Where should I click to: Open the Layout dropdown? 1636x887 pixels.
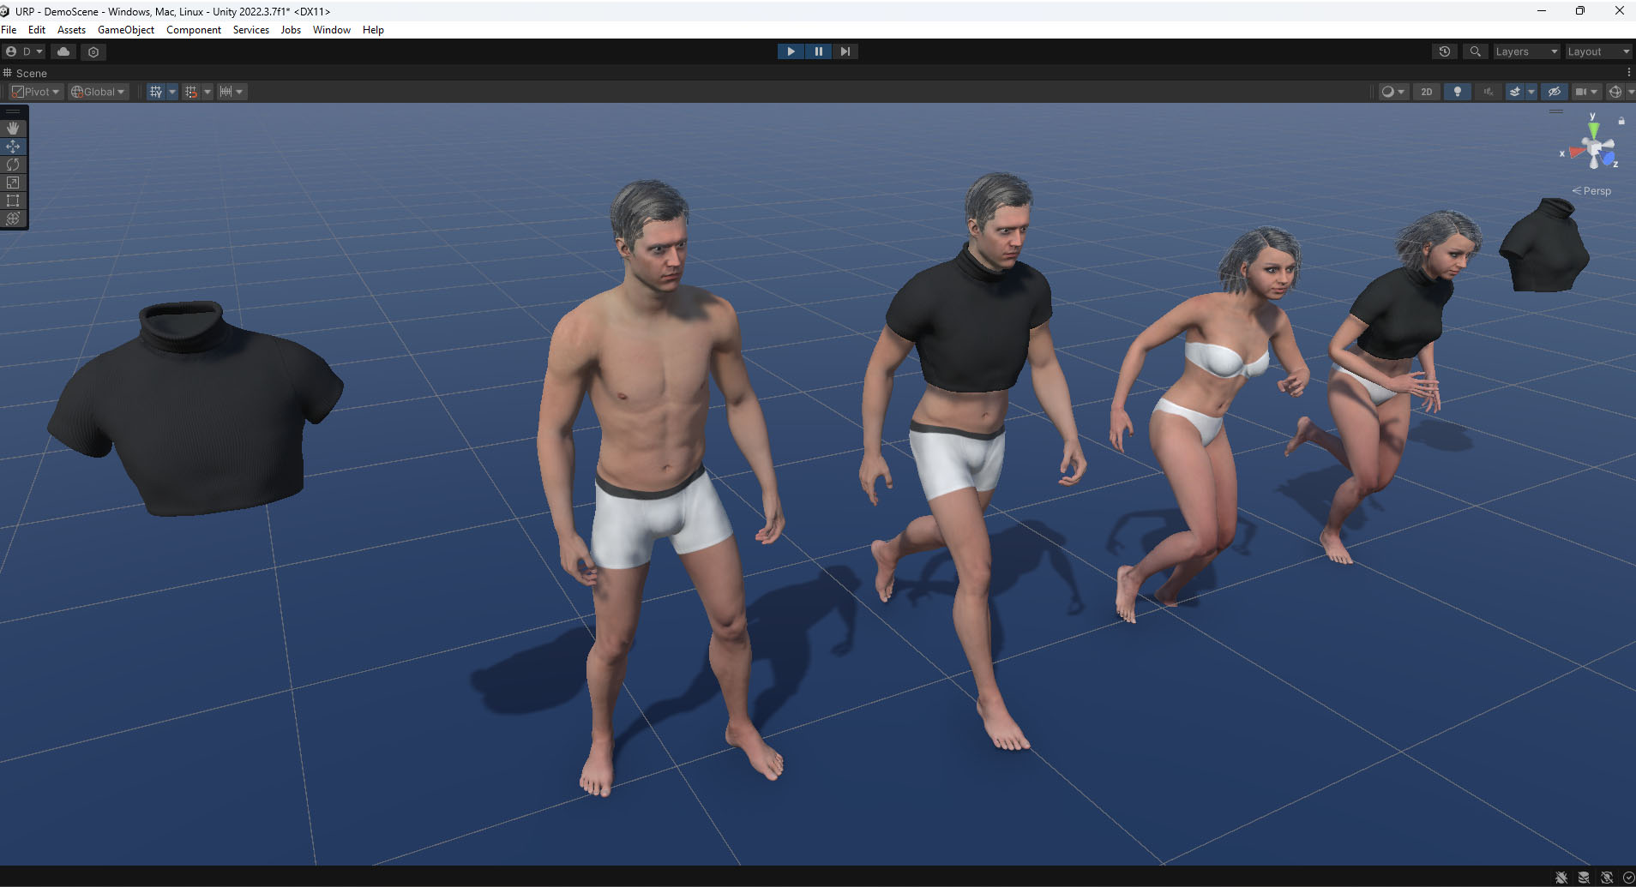click(x=1597, y=51)
